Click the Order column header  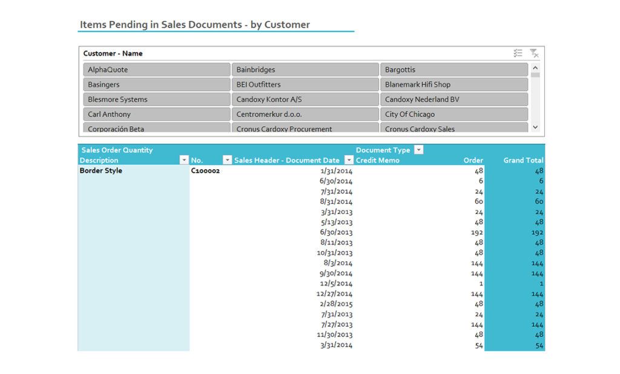point(473,160)
